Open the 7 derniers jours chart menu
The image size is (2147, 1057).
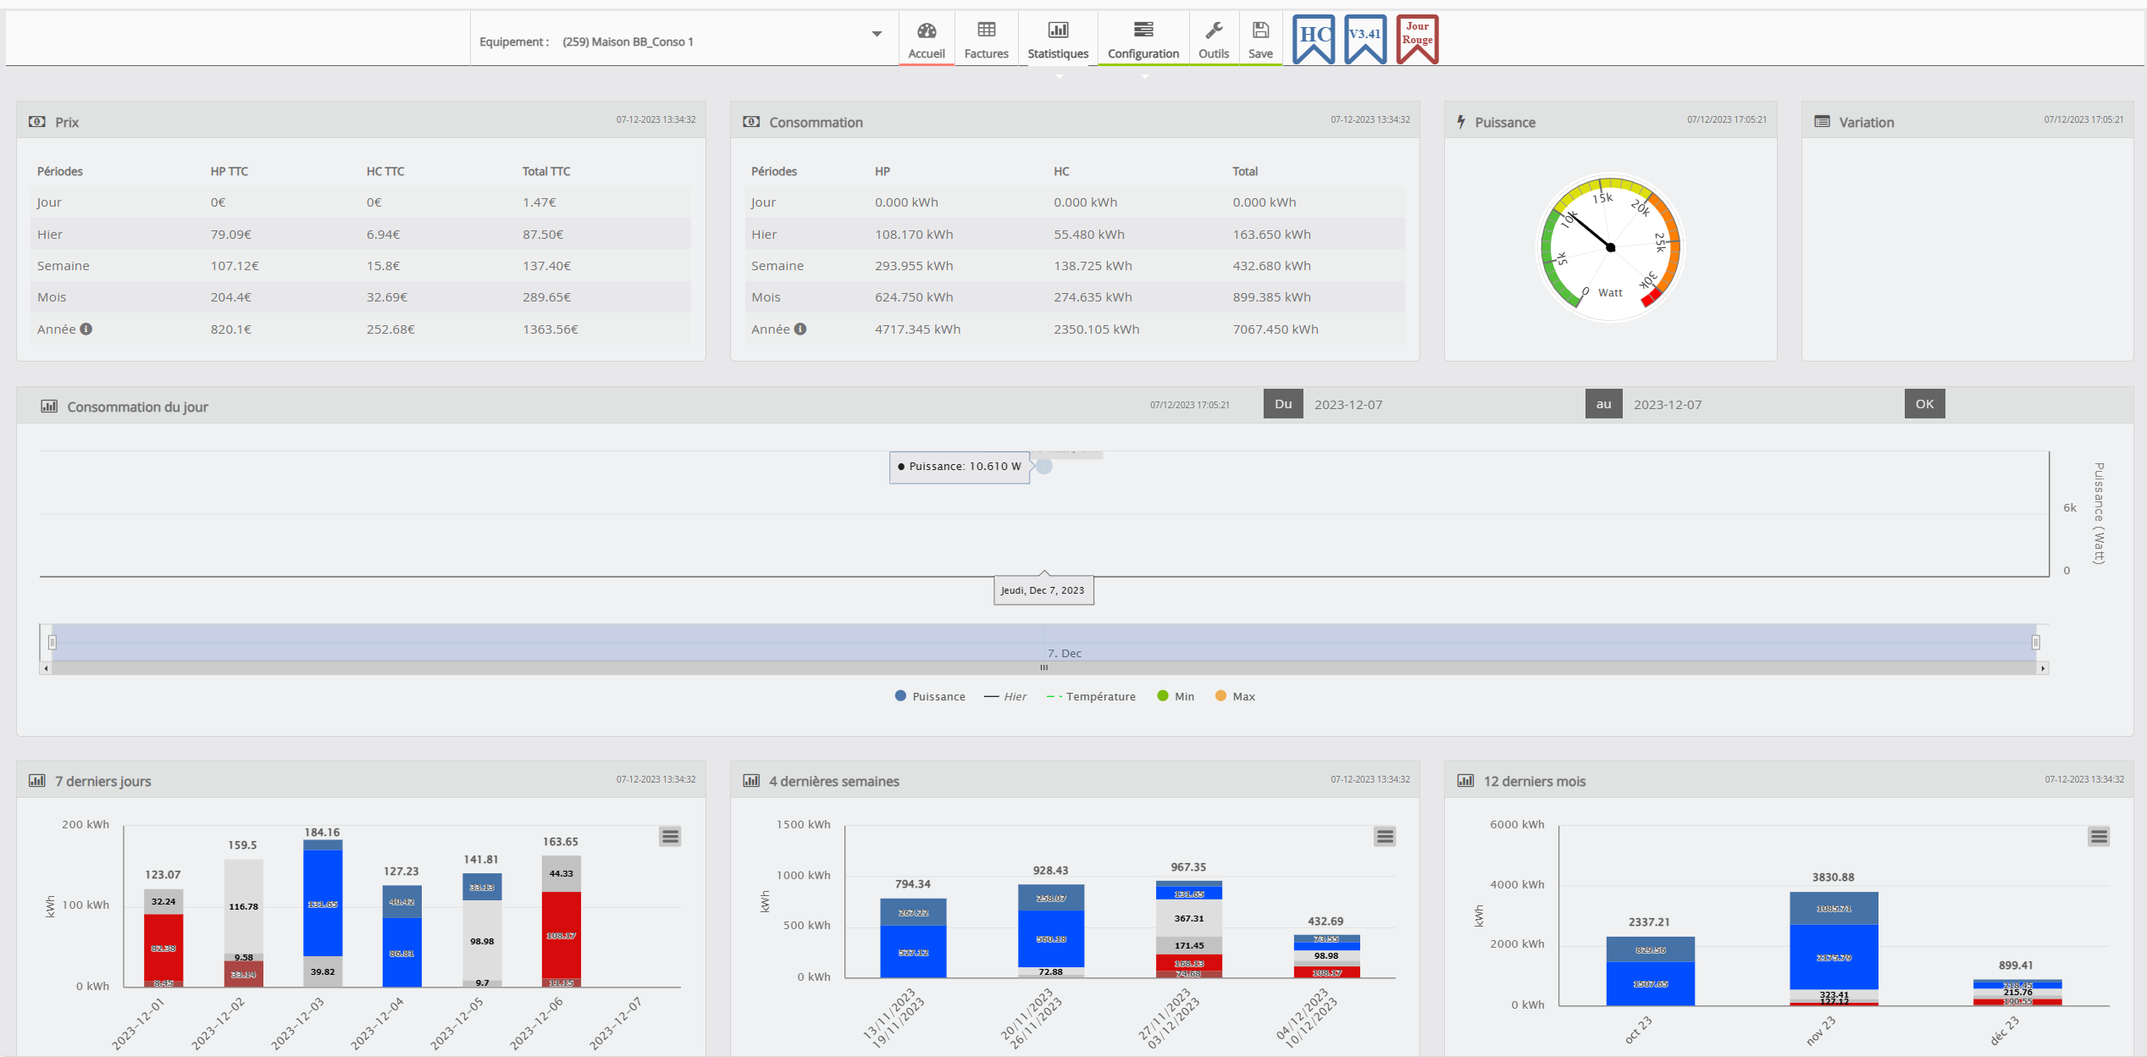point(670,837)
